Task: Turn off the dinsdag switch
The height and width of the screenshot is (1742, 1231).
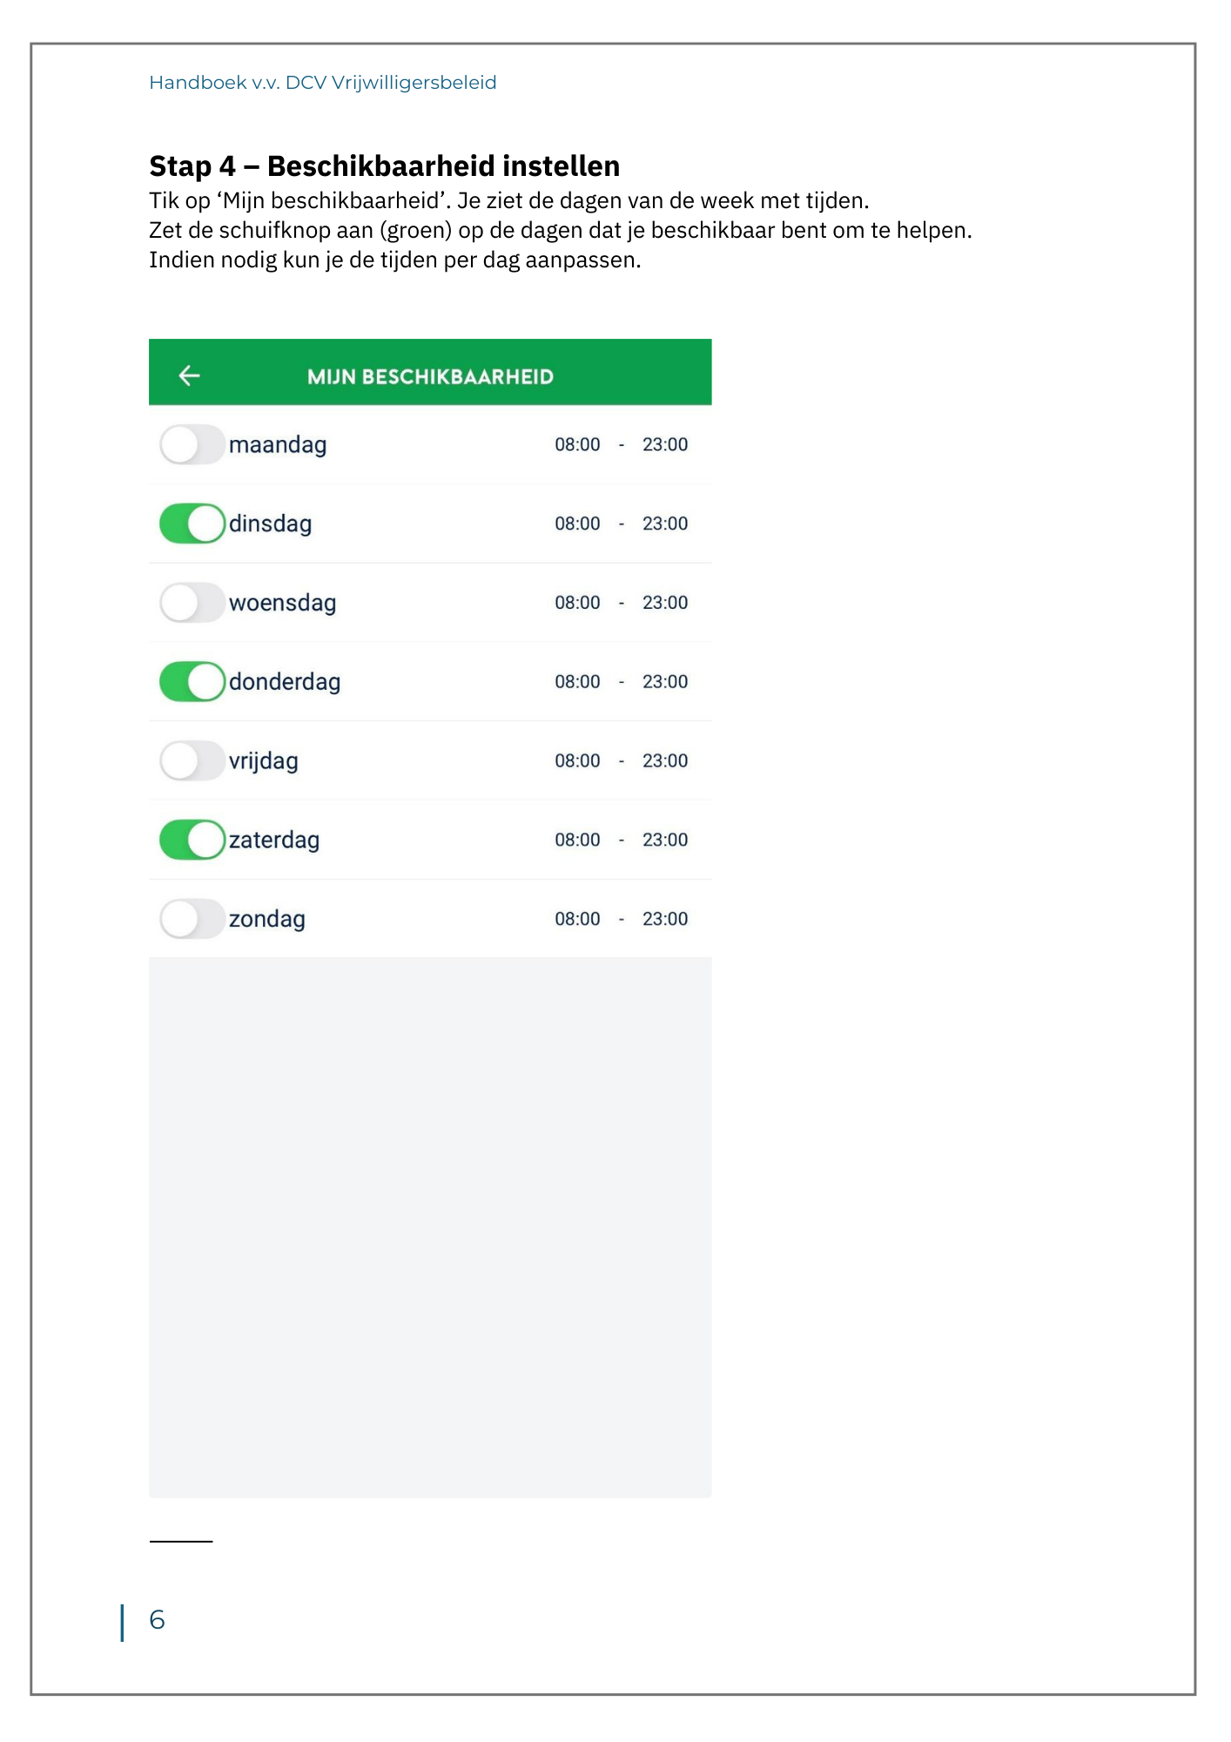Action: pyautogui.click(x=192, y=523)
